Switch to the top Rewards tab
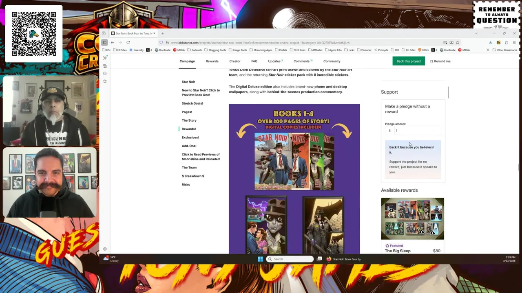Screen dimensions: 522x293 212,61
